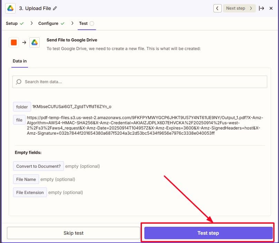The height and width of the screenshot is (243, 279).
Task: Click the Google Drive icon next to Send File
Action: [x=35, y=42]
